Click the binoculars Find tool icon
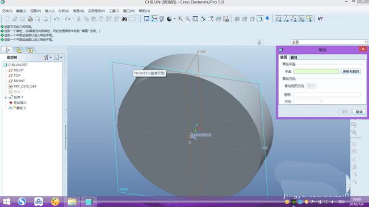Image resolution: width=369 pixels, height=207 pixels. click(x=124, y=19)
